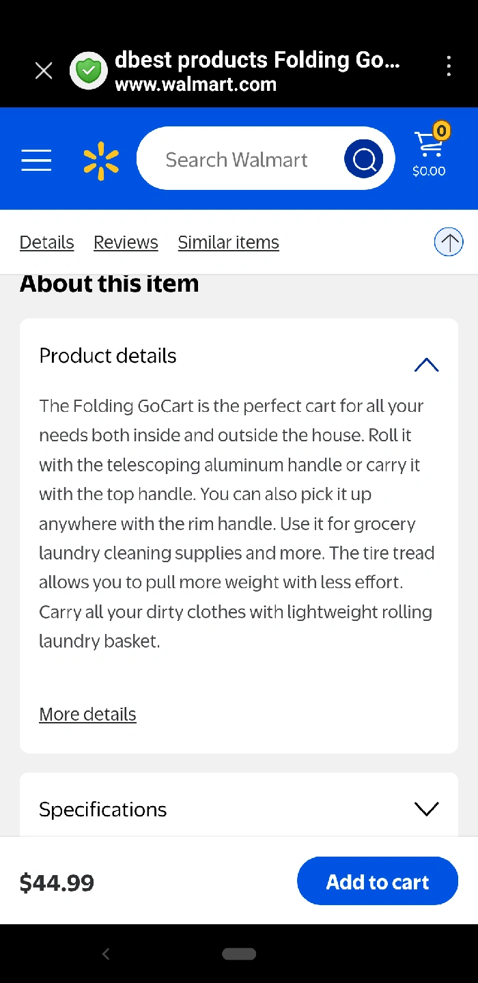Click the Add to cart button

pyautogui.click(x=377, y=881)
